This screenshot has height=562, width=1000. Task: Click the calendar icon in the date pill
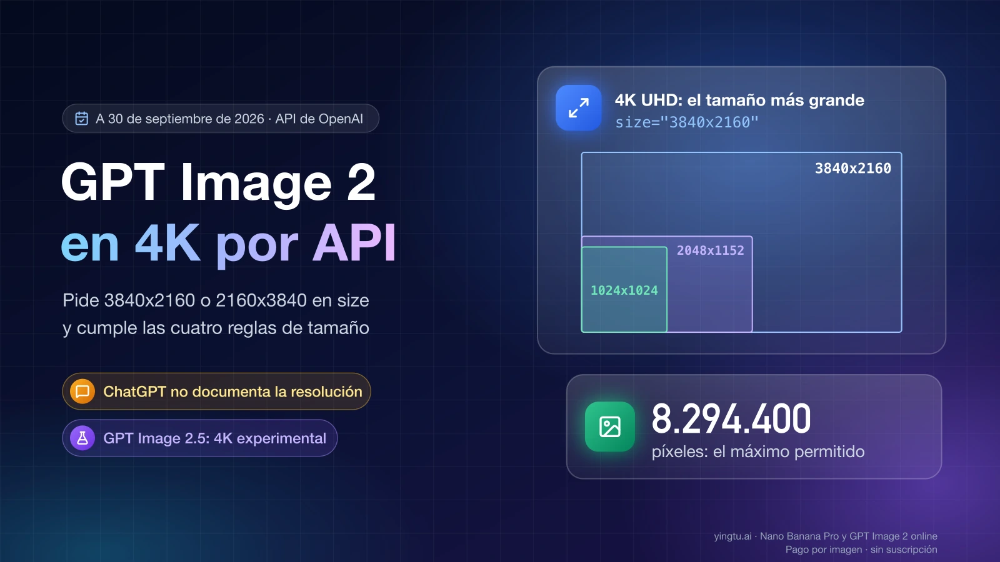click(x=82, y=119)
